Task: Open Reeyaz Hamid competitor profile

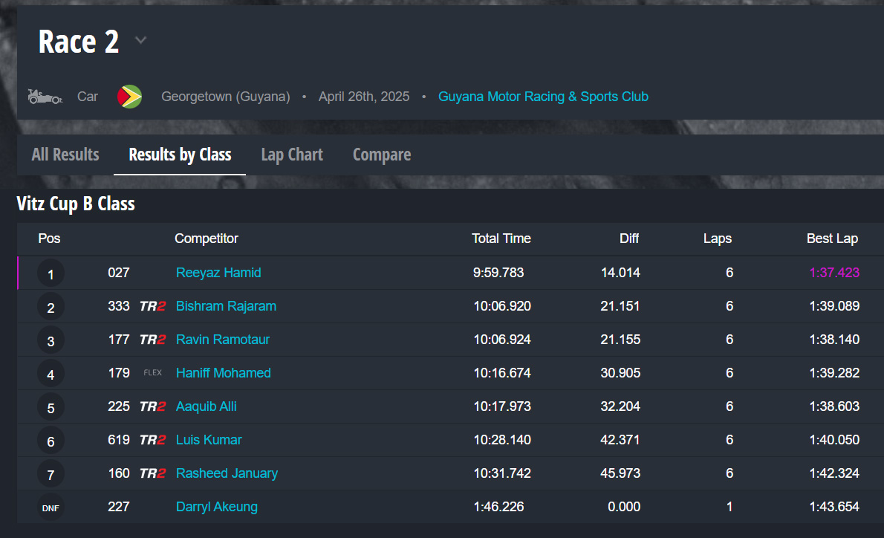Action: tap(218, 273)
